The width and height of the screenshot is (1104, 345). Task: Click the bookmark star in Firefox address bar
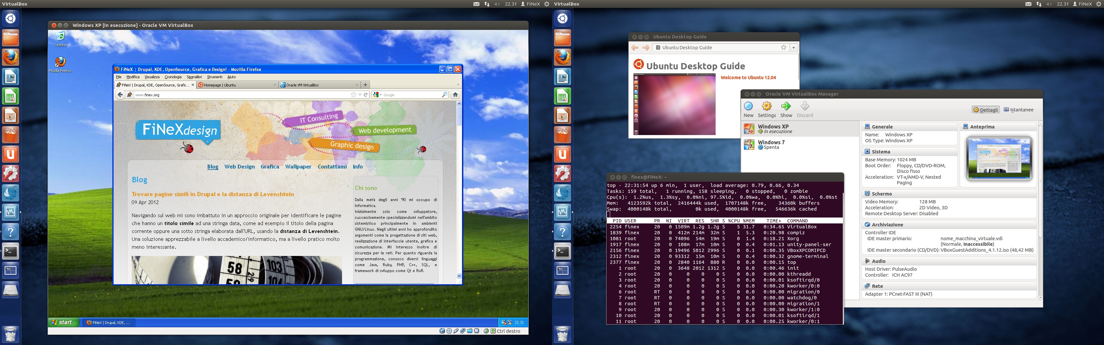353,95
